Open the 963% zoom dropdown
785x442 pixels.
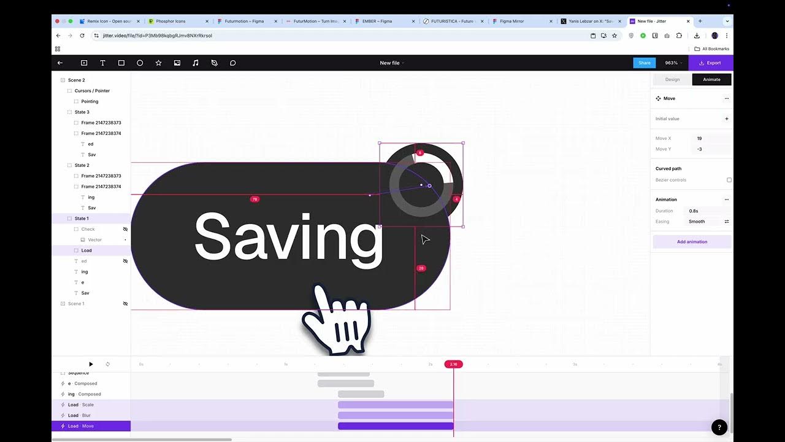click(672, 63)
